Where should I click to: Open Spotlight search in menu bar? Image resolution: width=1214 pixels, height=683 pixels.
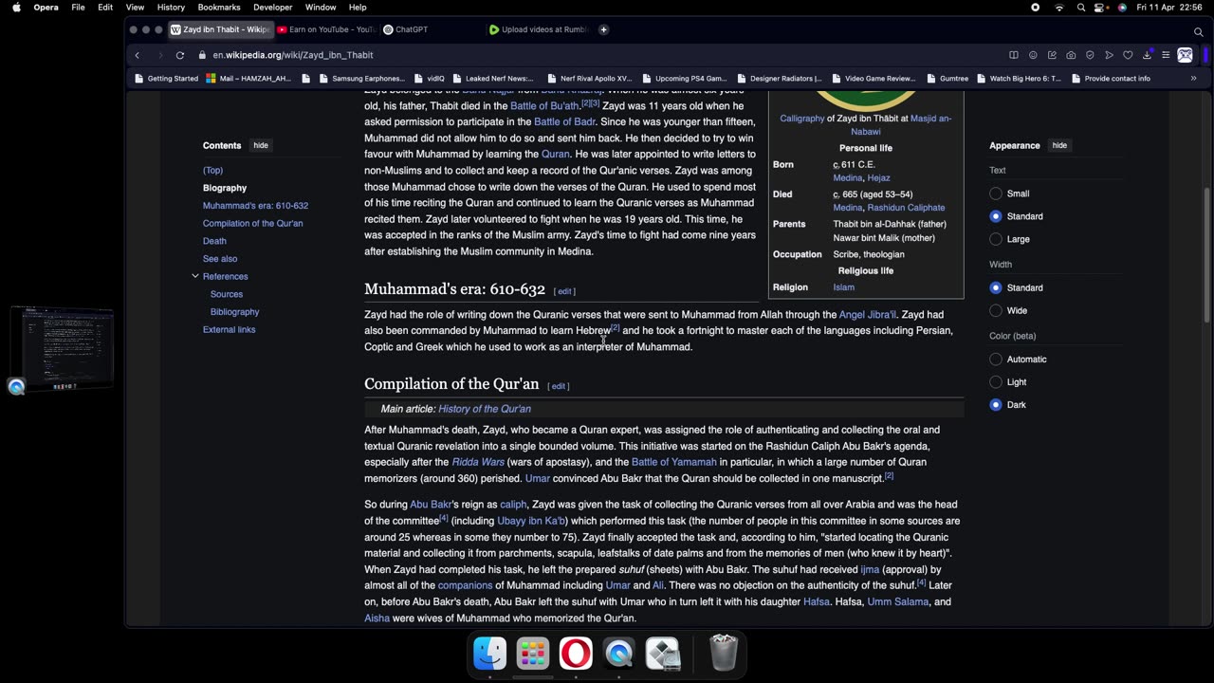(1081, 8)
